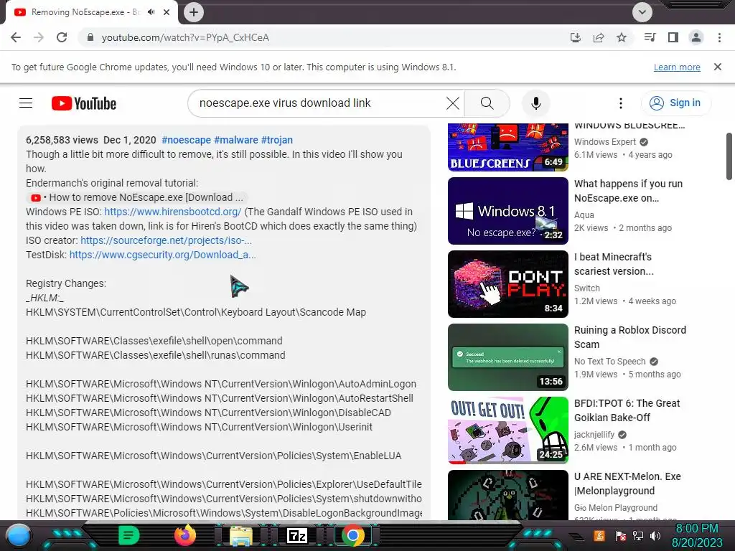This screenshot has width=735, height=551.
Task: Open the hirensbootcd.org link
Action: coord(172,212)
